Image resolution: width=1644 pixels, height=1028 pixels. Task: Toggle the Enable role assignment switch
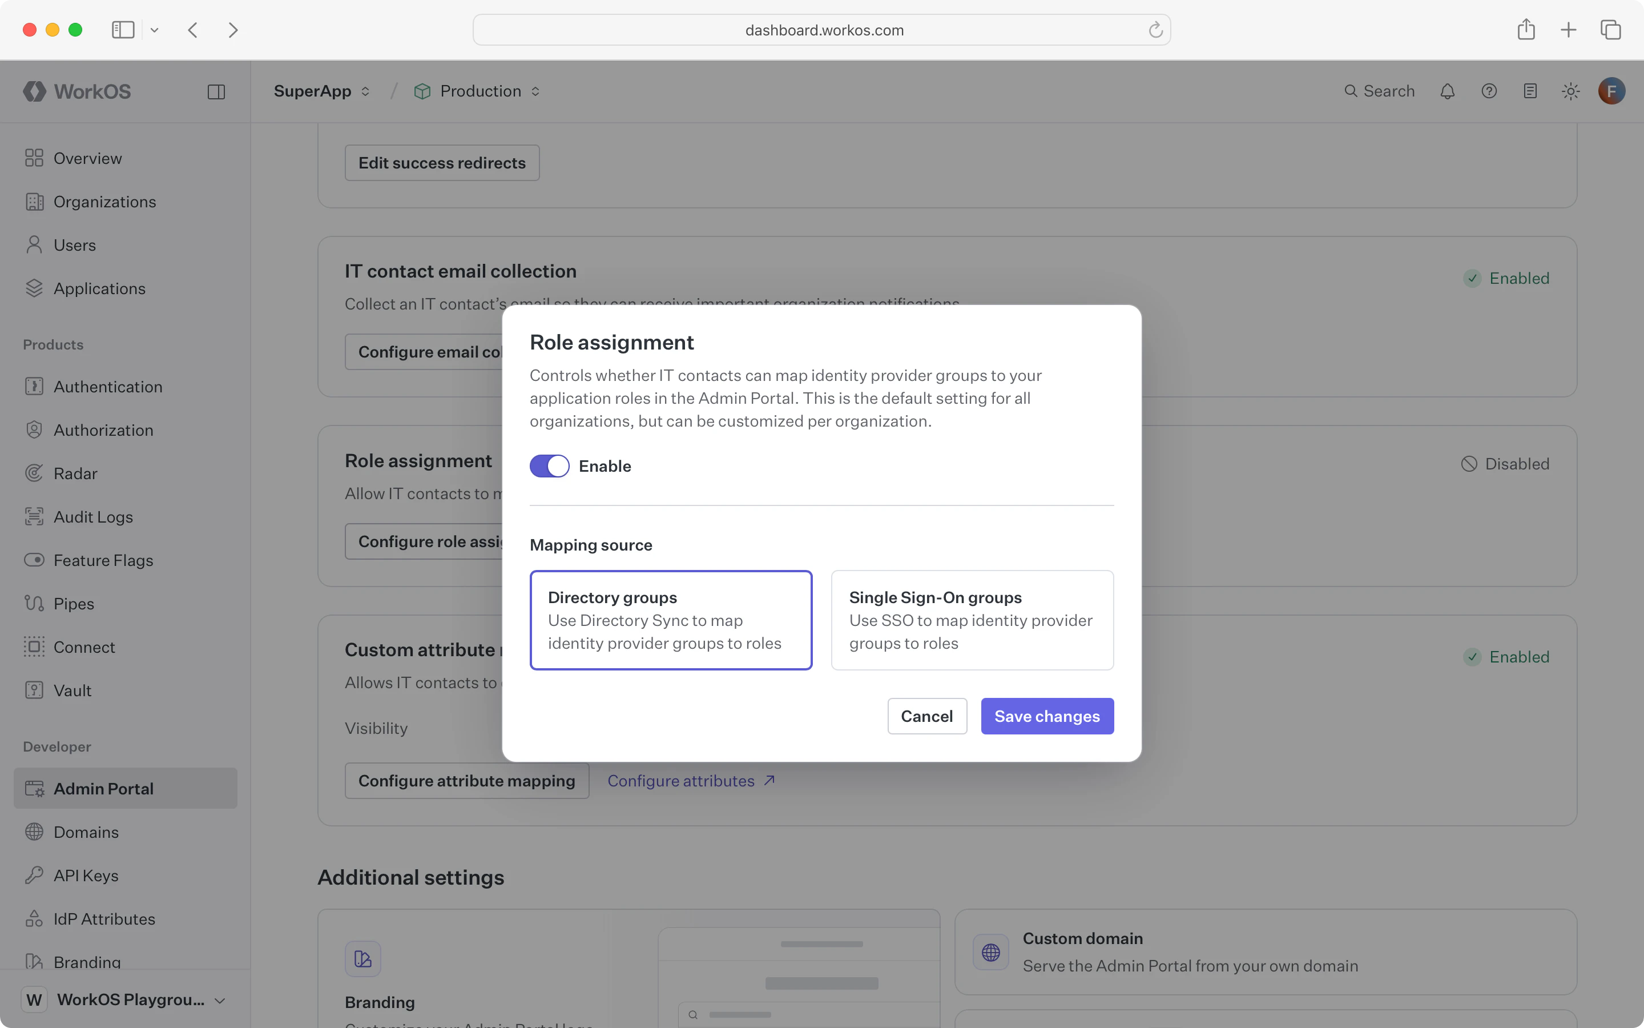click(x=550, y=465)
